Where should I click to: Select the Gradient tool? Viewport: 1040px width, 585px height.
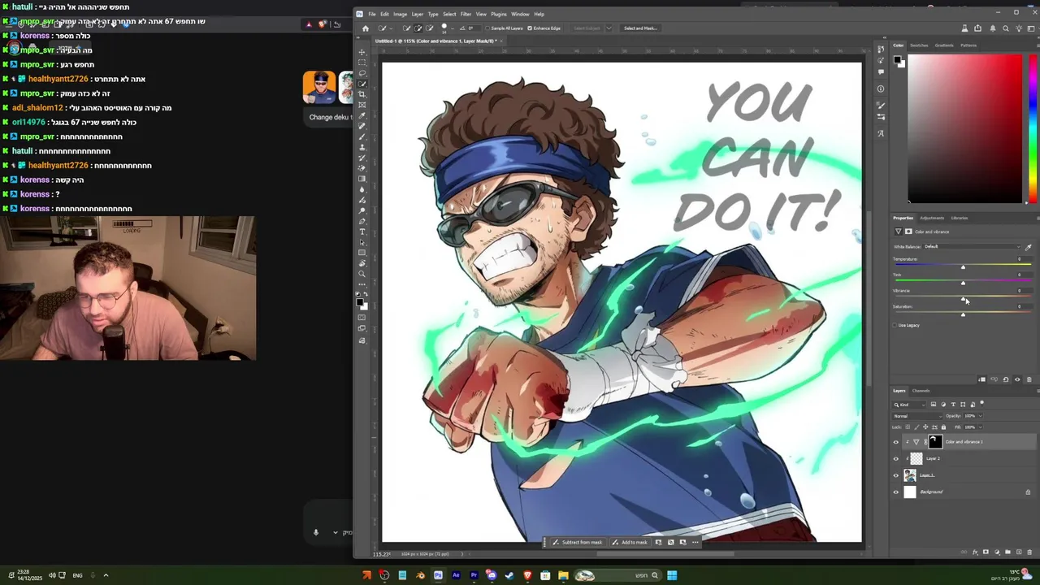[362, 178]
